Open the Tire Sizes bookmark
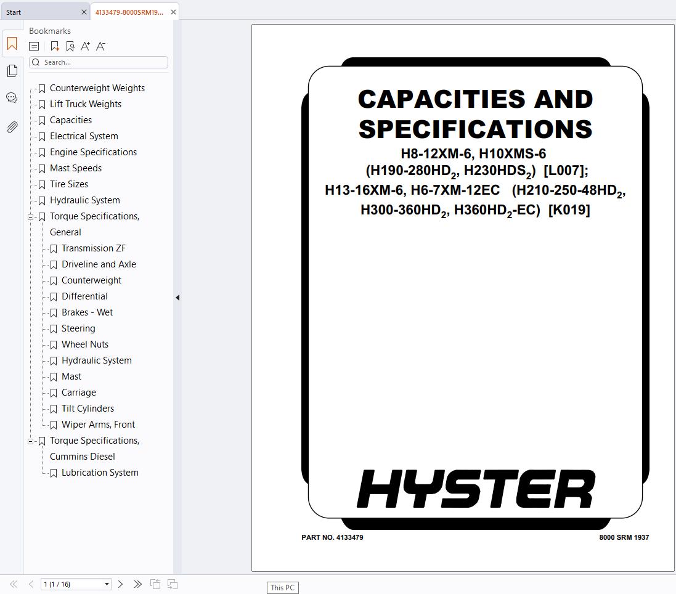The height and width of the screenshot is (594, 676). point(68,184)
